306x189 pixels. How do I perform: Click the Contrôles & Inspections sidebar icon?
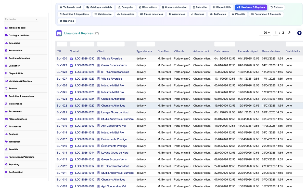tap(6, 96)
